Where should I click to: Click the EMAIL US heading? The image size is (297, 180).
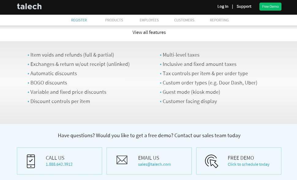pos(148,158)
